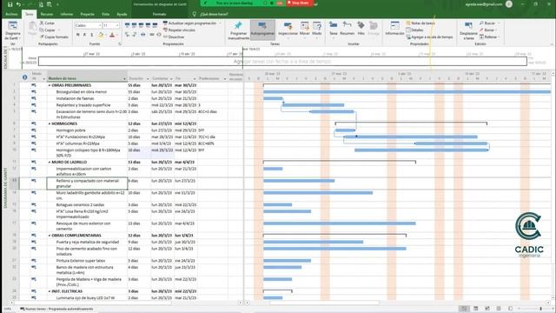556x313 pixels.
Task: Click Detalles in Propiedades group
Action: click(x=414, y=30)
